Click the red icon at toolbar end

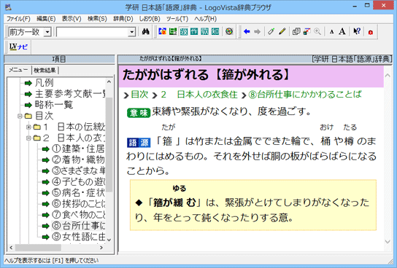[371, 32]
